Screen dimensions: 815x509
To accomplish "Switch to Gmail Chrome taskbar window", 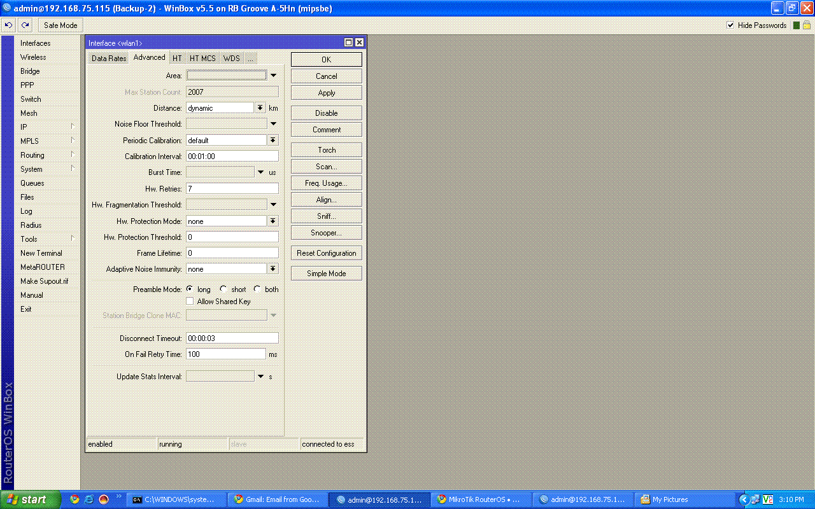I will click(277, 499).
